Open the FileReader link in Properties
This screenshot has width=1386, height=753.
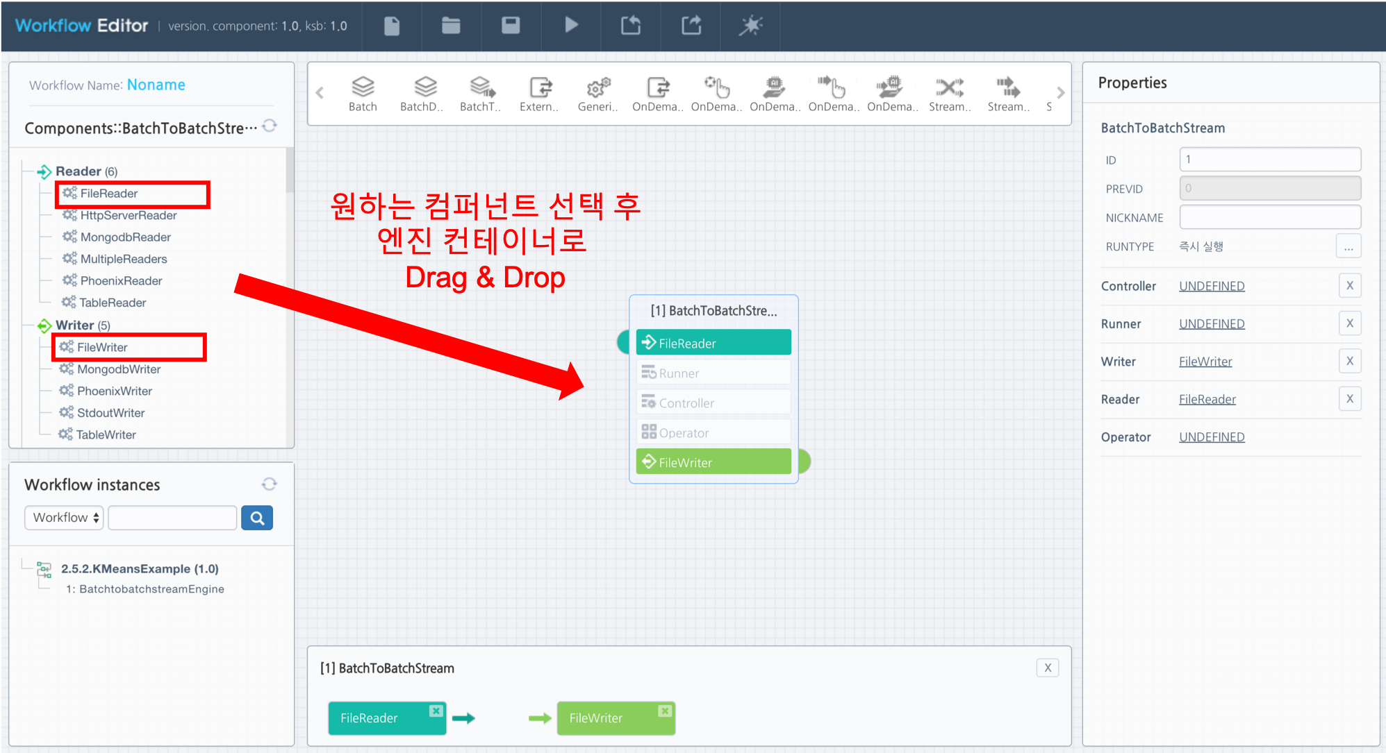point(1207,400)
